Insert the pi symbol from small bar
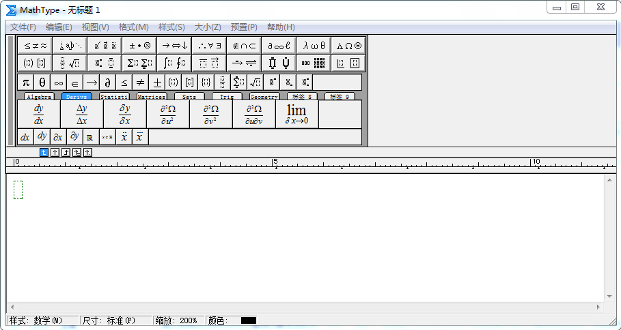Viewport: 621px width, 330px height. tap(26, 82)
